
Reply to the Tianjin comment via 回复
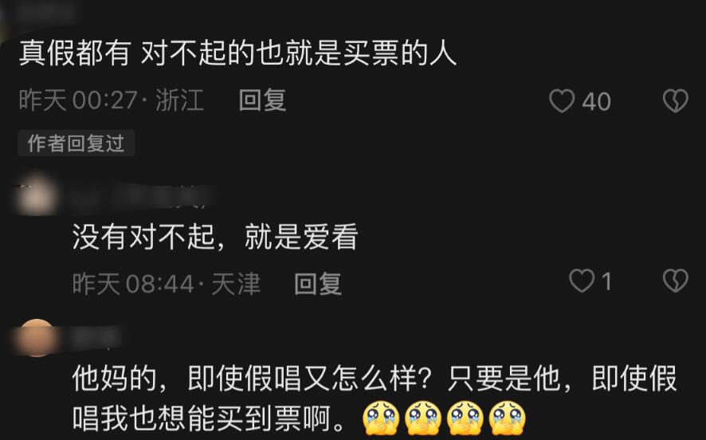(317, 284)
